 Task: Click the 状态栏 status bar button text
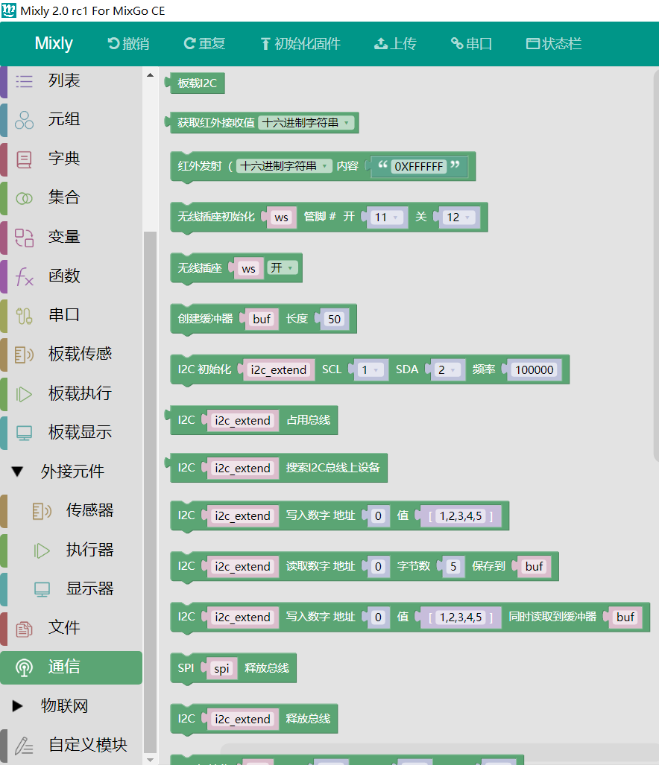point(562,44)
